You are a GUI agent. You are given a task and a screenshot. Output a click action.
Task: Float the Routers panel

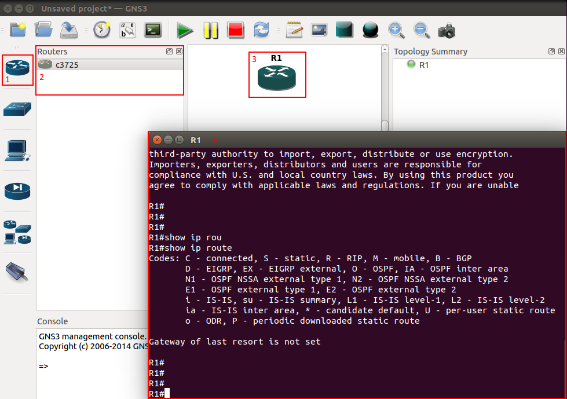click(169, 52)
